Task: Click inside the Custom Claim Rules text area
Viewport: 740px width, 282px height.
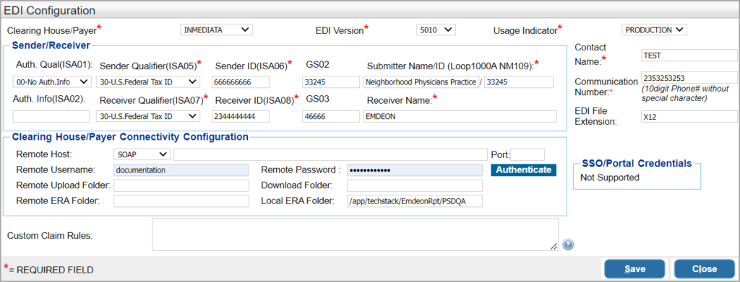Action: pos(355,234)
